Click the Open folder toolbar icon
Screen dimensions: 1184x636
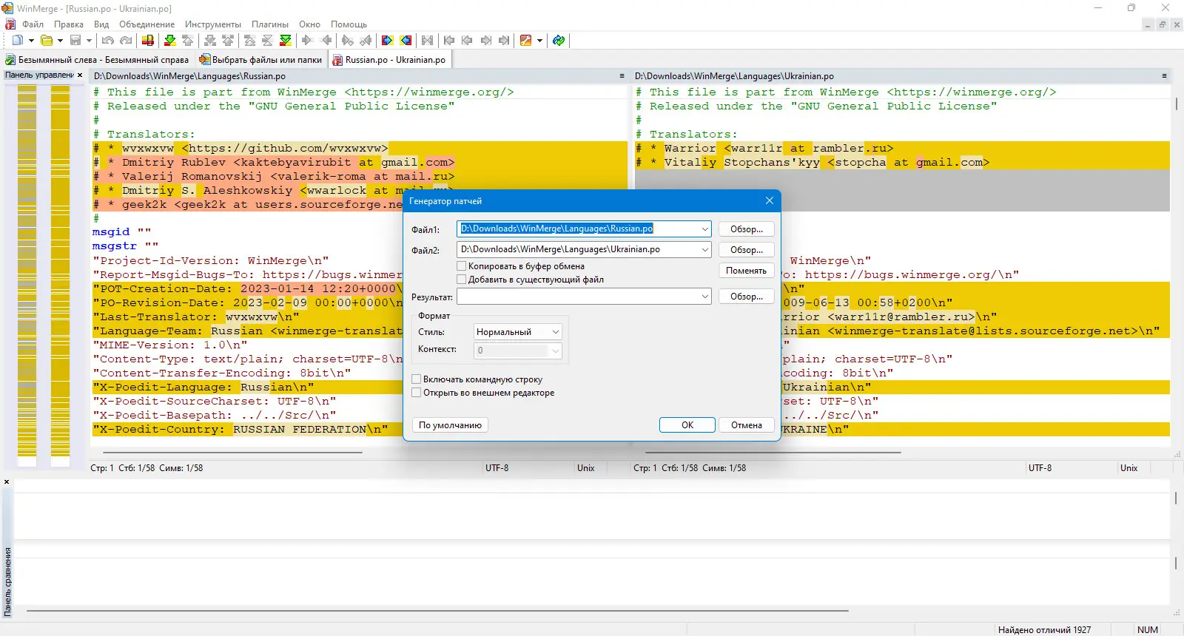47,41
